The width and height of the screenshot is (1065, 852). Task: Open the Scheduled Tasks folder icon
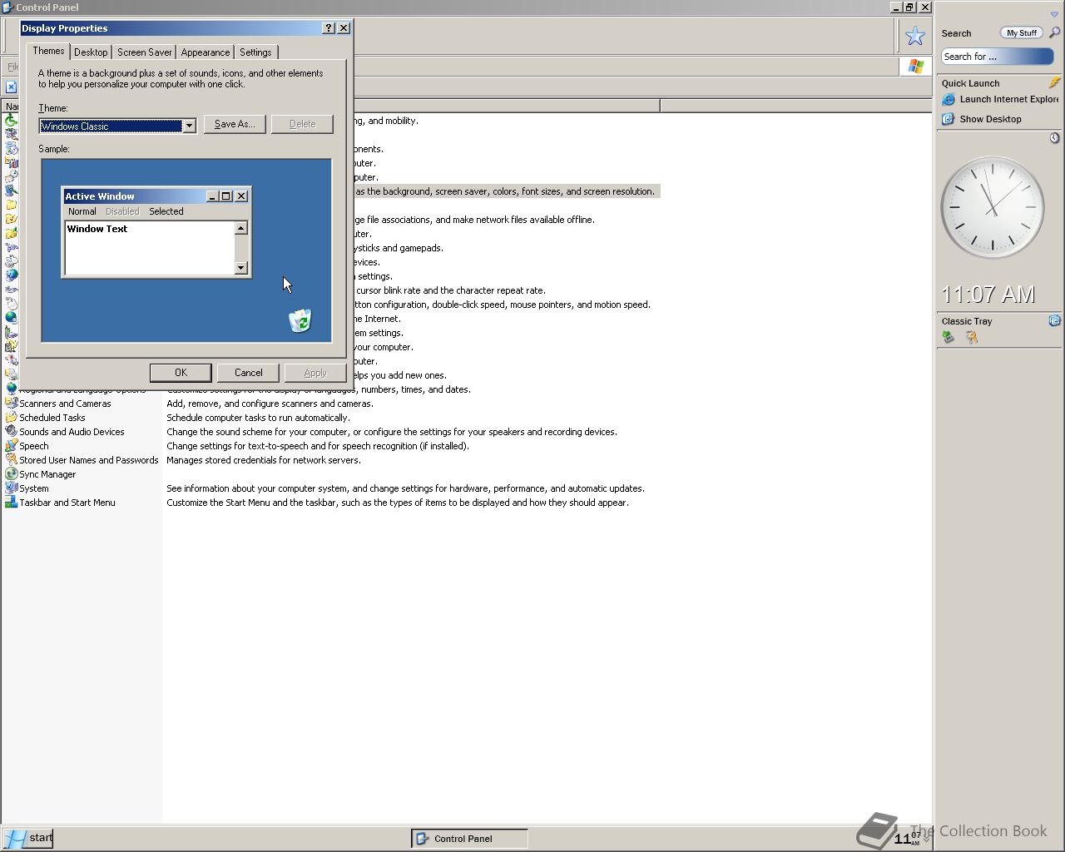pos(11,417)
